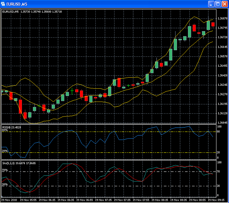Viewport: 229px width, 203px height.
Task: Click the 19 Nov 06:55 time label
Action: [85, 200]
